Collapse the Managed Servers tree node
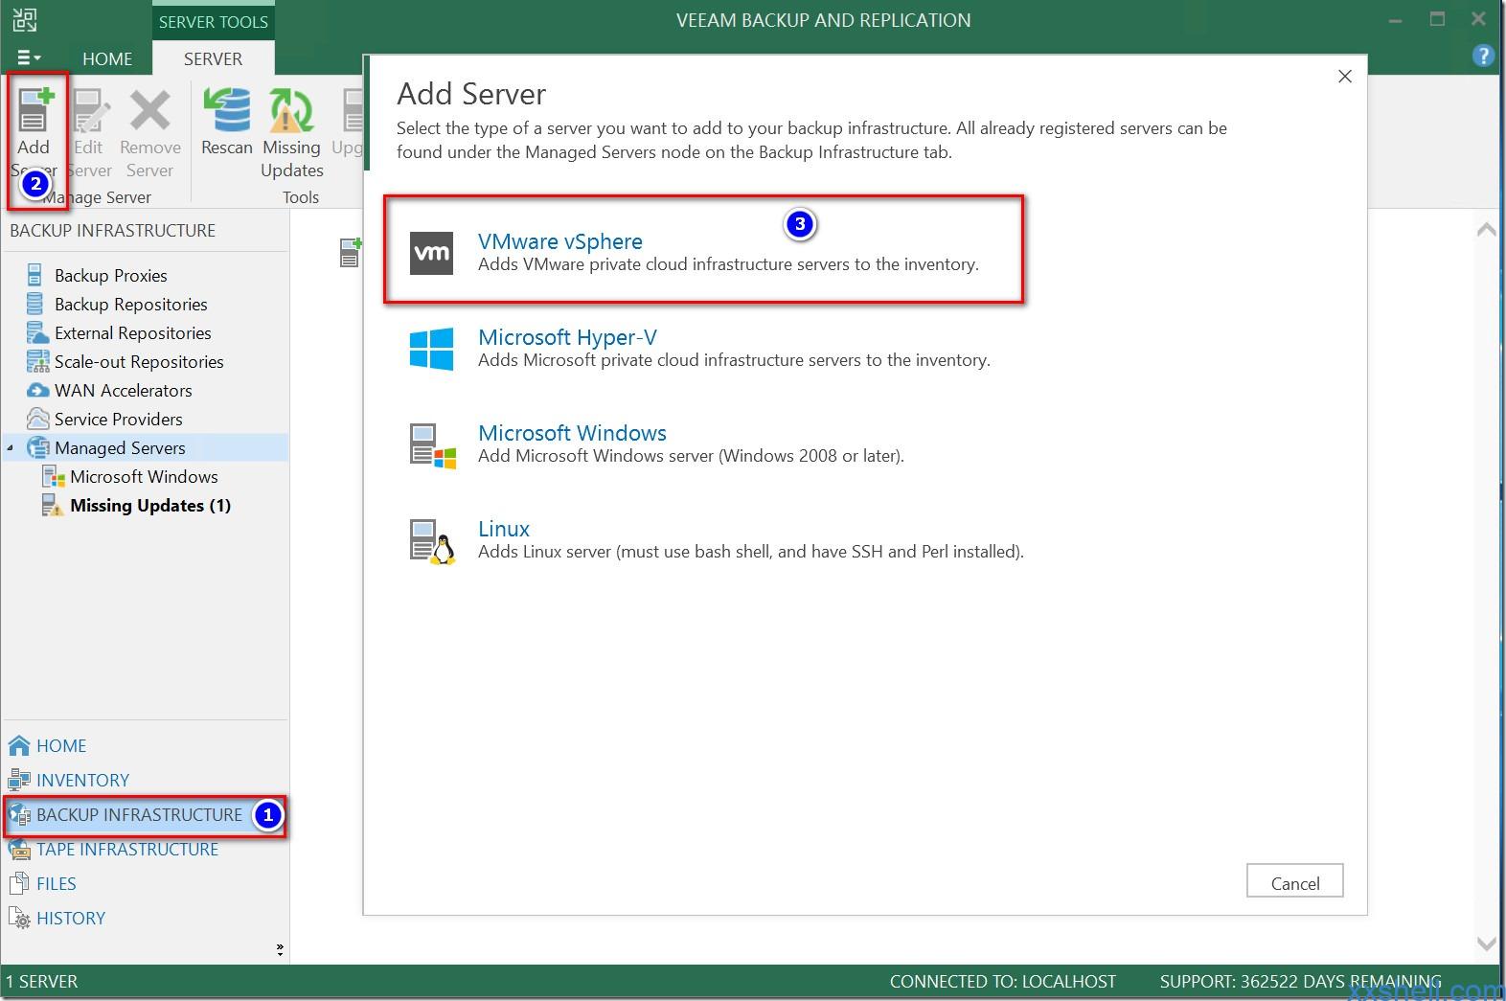 [x=11, y=447]
